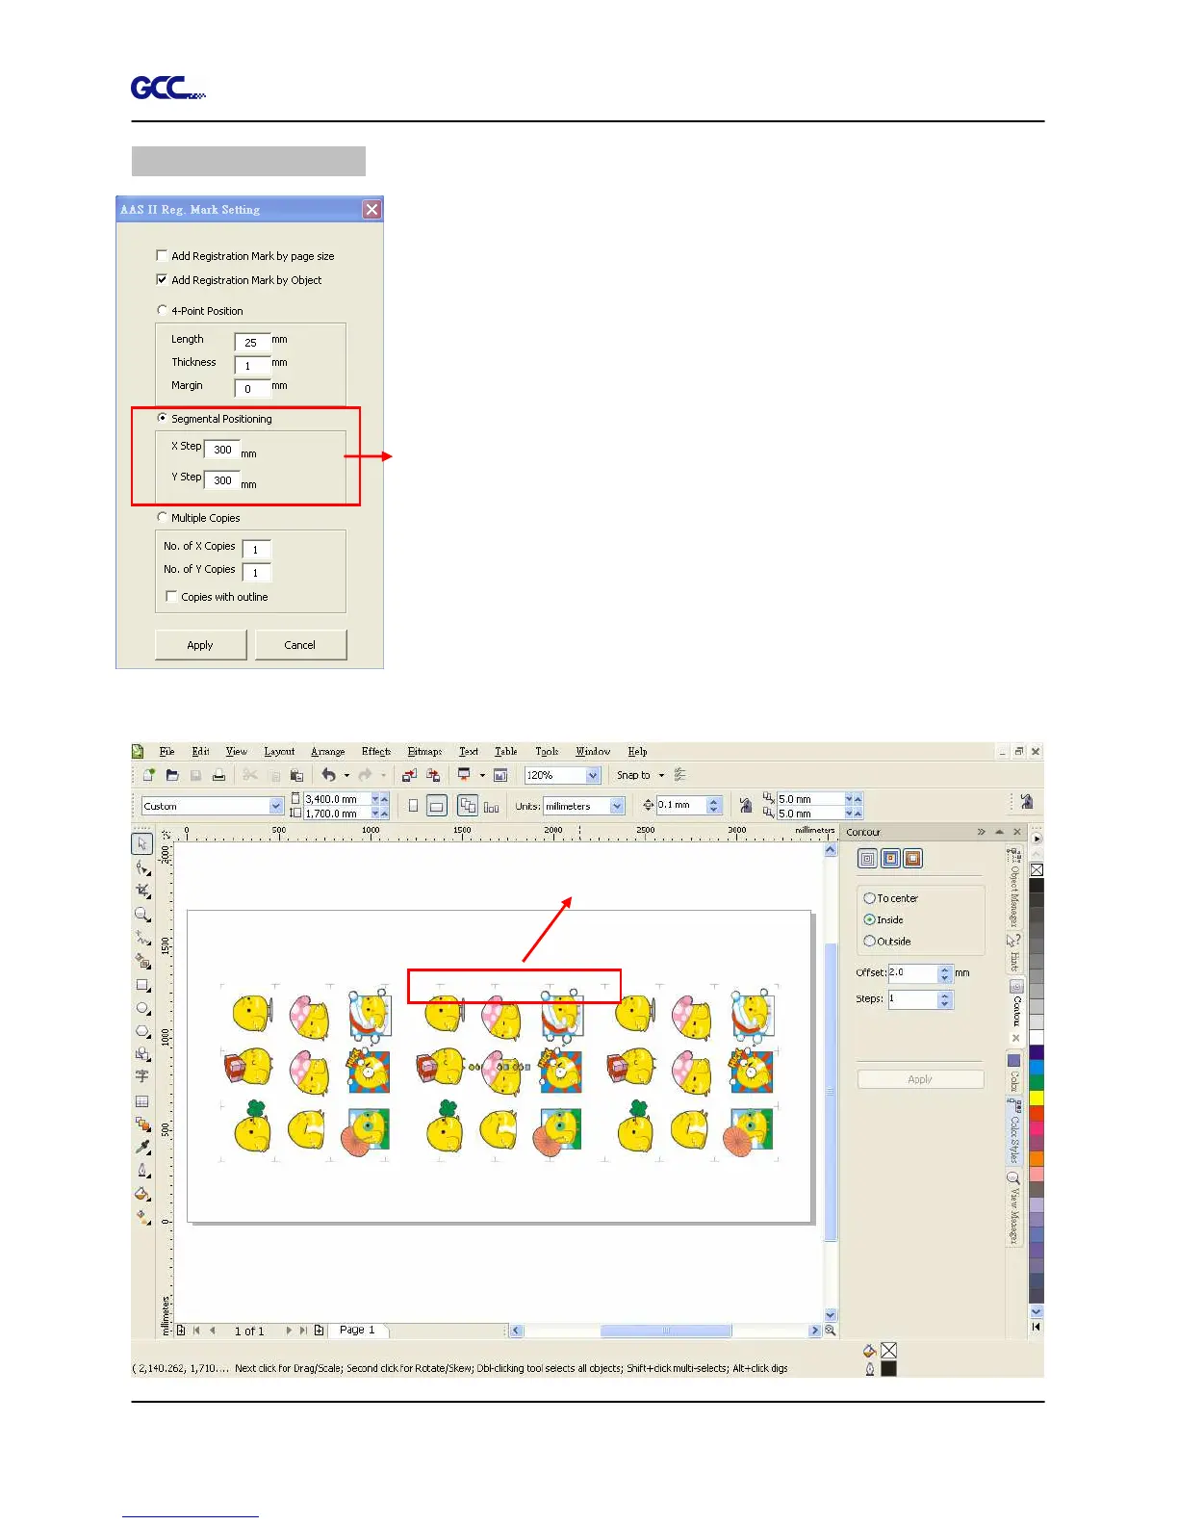This screenshot has height=1525, width=1178.
Task: Open the Bitmaps menu
Action: [x=424, y=751]
